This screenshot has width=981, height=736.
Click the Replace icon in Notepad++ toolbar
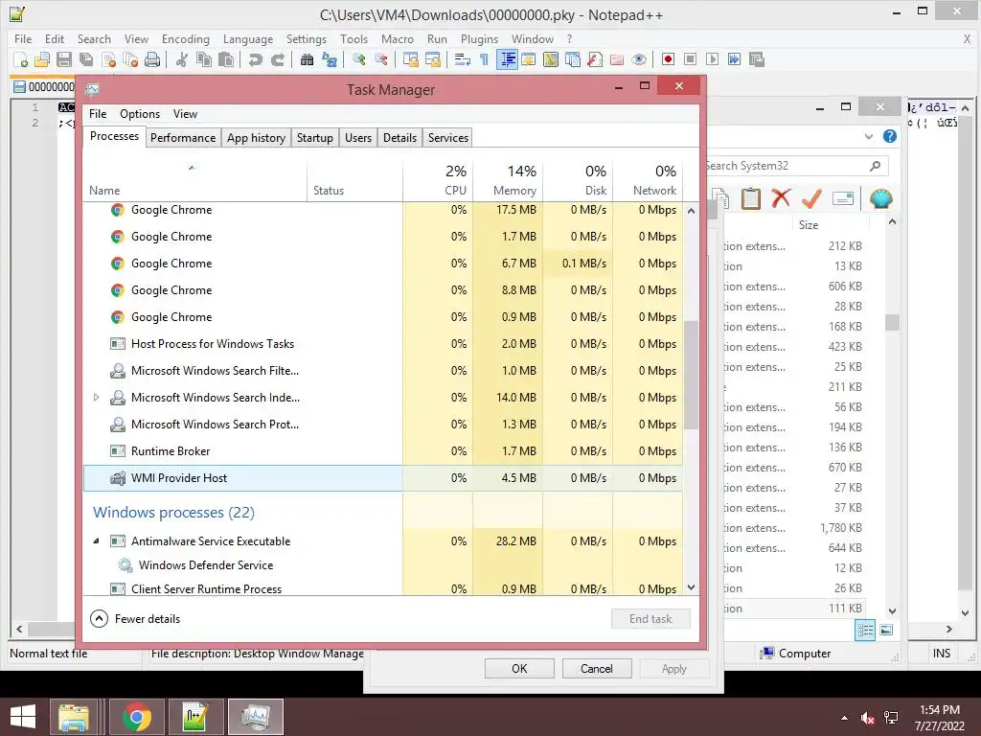pyautogui.click(x=330, y=59)
